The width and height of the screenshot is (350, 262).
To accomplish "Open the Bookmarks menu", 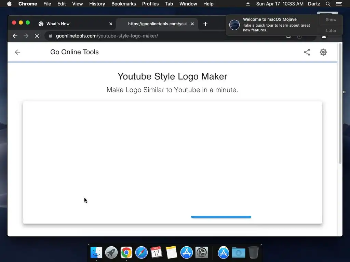I will [x=124, y=4].
